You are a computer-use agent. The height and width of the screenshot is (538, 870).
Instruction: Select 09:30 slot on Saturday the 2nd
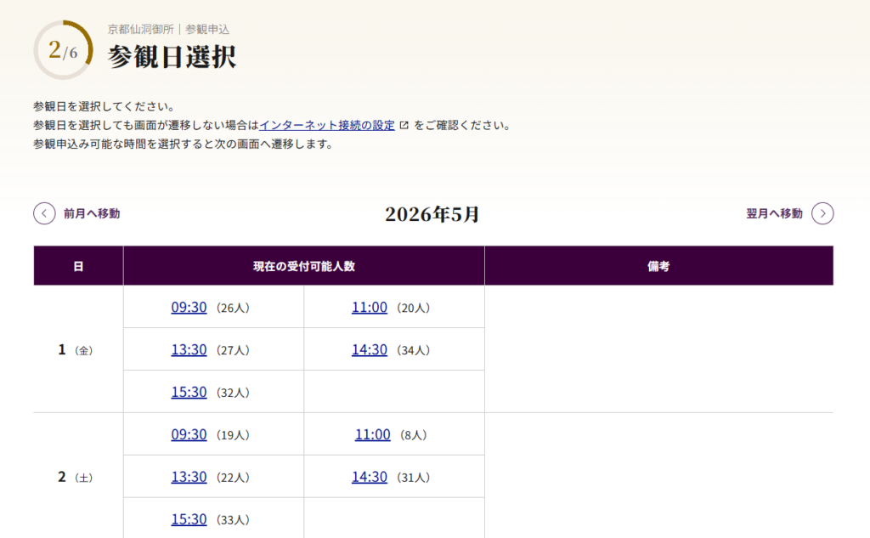tap(189, 435)
